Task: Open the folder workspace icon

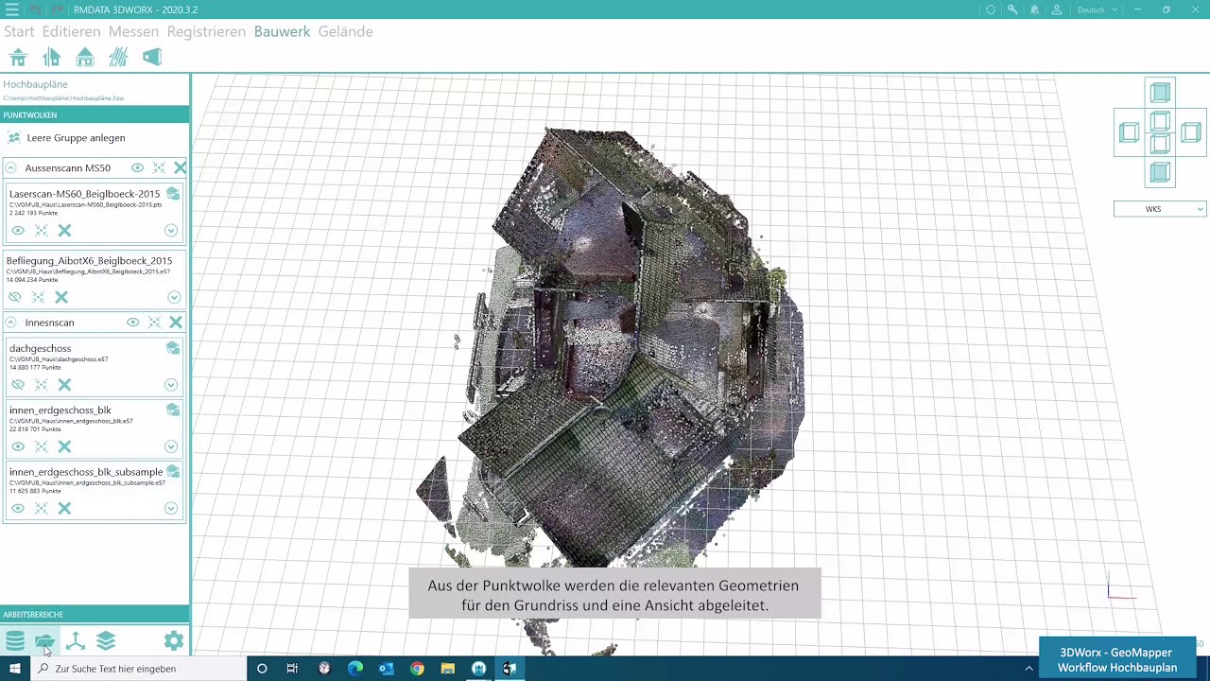Action: (x=44, y=641)
